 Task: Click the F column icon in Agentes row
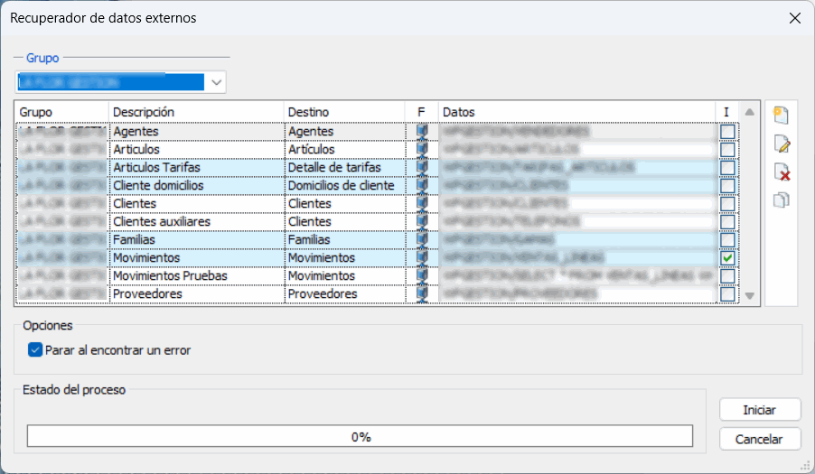pyautogui.click(x=422, y=131)
